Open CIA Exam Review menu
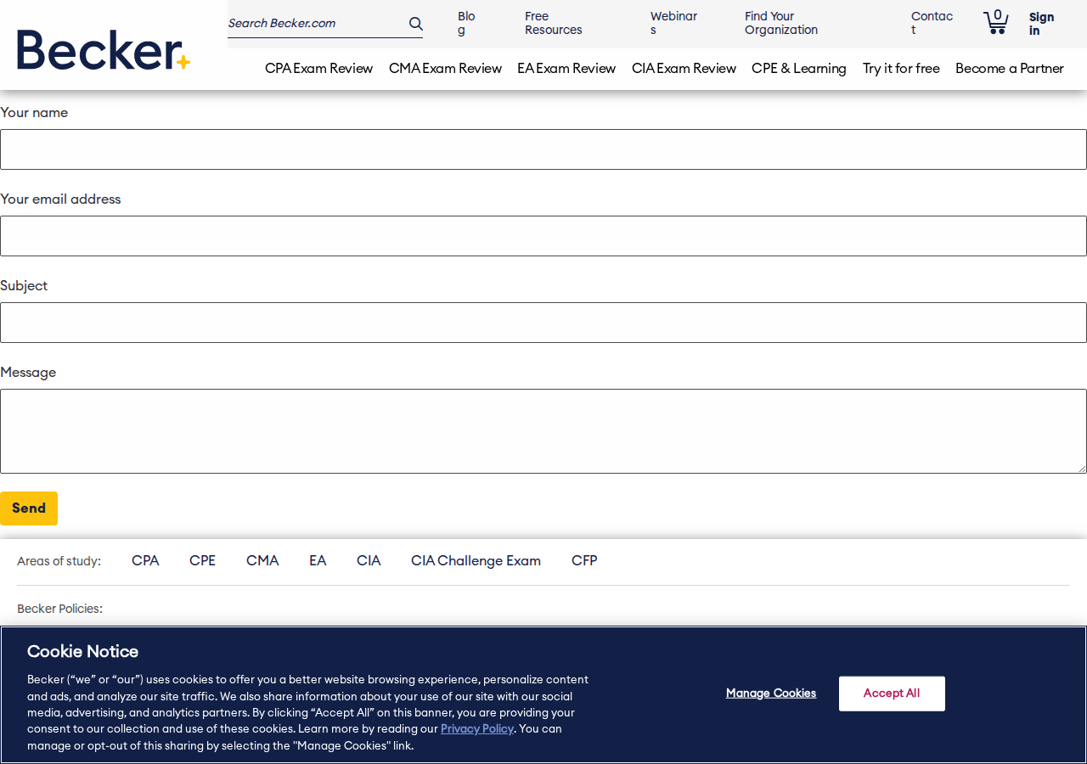 [684, 69]
